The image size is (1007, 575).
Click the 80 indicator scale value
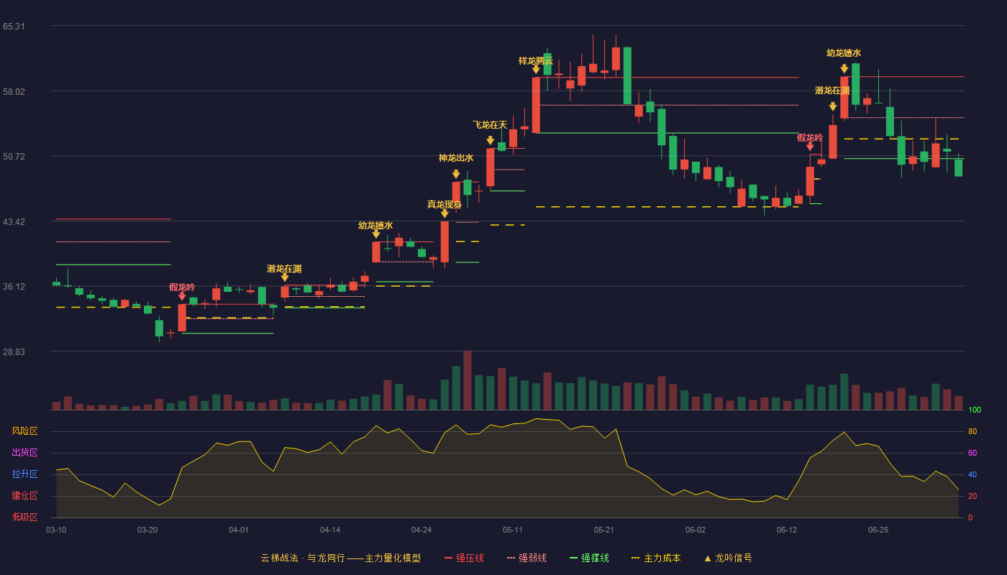(972, 432)
